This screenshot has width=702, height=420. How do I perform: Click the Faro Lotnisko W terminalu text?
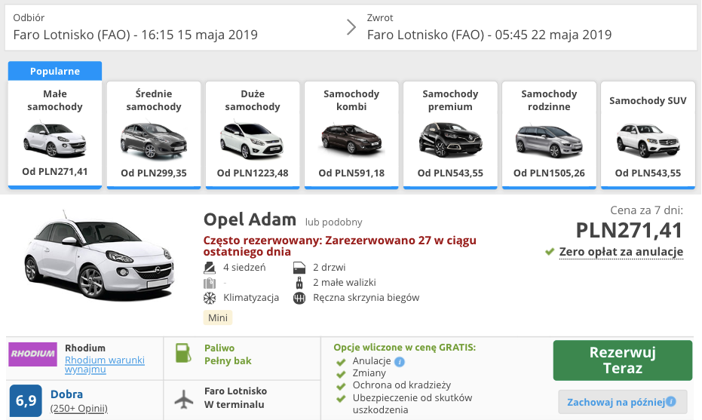(x=235, y=397)
